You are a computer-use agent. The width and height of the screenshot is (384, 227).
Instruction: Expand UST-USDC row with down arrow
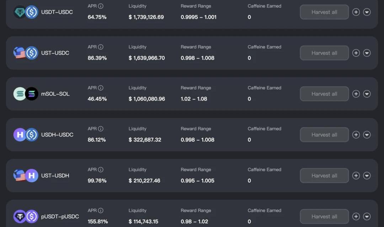click(x=367, y=53)
